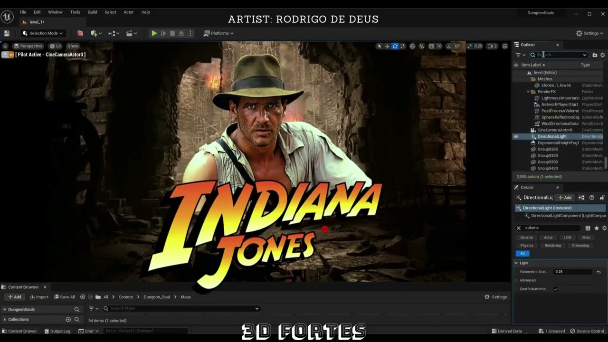Open the editor Settings dropdown at top right
Viewport: 608px width, 342px height.
(590, 33)
